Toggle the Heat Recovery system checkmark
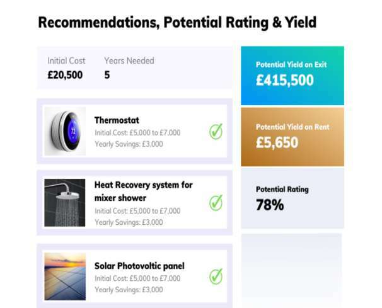The height and width of the screenshot is (308, 382). [x=216, y=203]
